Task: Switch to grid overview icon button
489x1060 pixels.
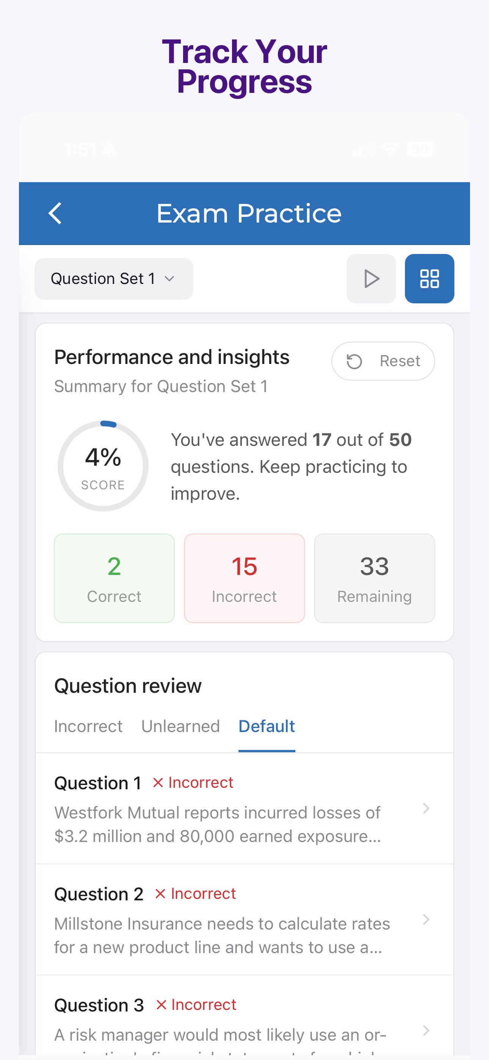Action: (429, 279)
